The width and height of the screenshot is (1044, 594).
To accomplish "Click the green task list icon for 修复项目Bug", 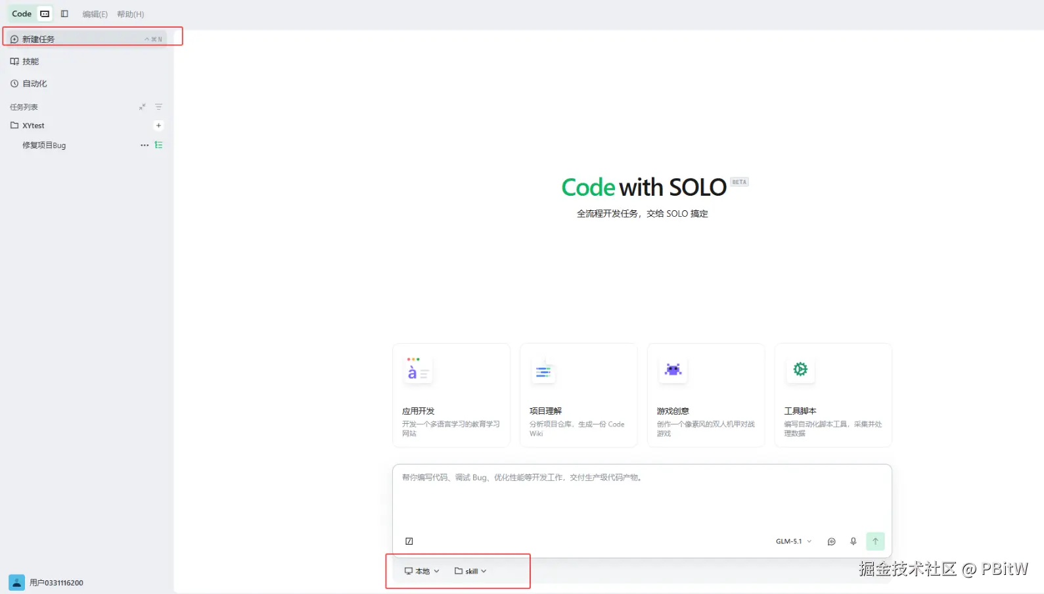I will tap(158, 145).
